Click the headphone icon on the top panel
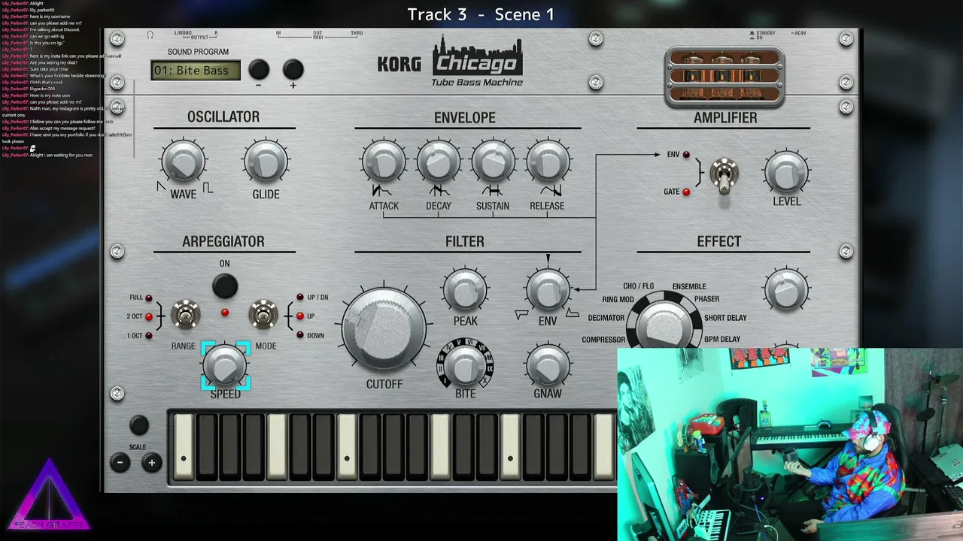963x541 pixels. (150, 35)
